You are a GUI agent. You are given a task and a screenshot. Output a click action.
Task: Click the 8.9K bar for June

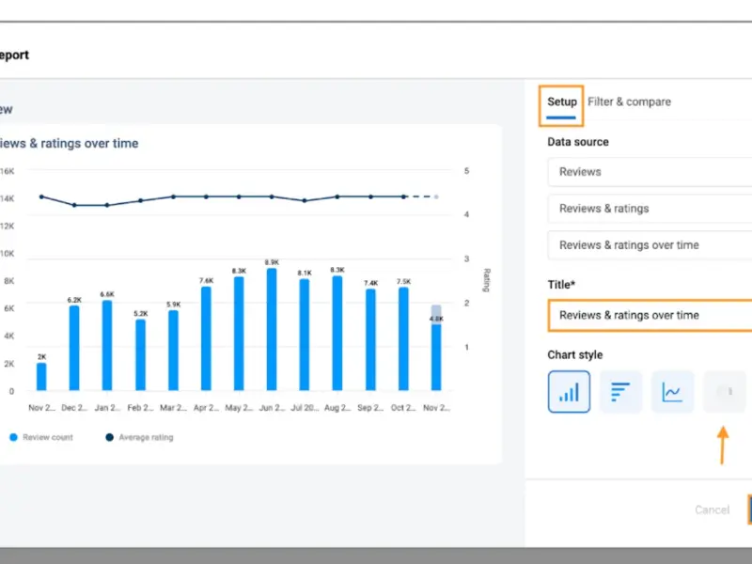coord(272,329)
